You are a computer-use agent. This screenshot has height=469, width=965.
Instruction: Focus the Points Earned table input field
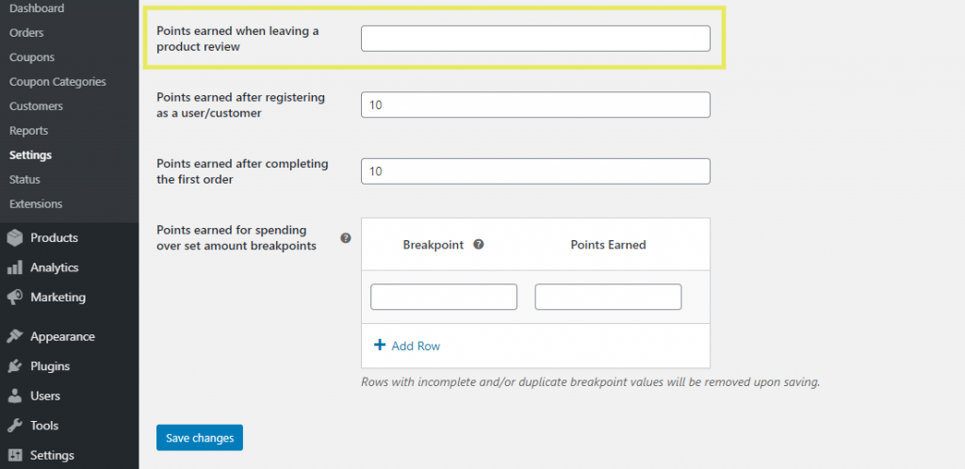(x=608, y=297)
